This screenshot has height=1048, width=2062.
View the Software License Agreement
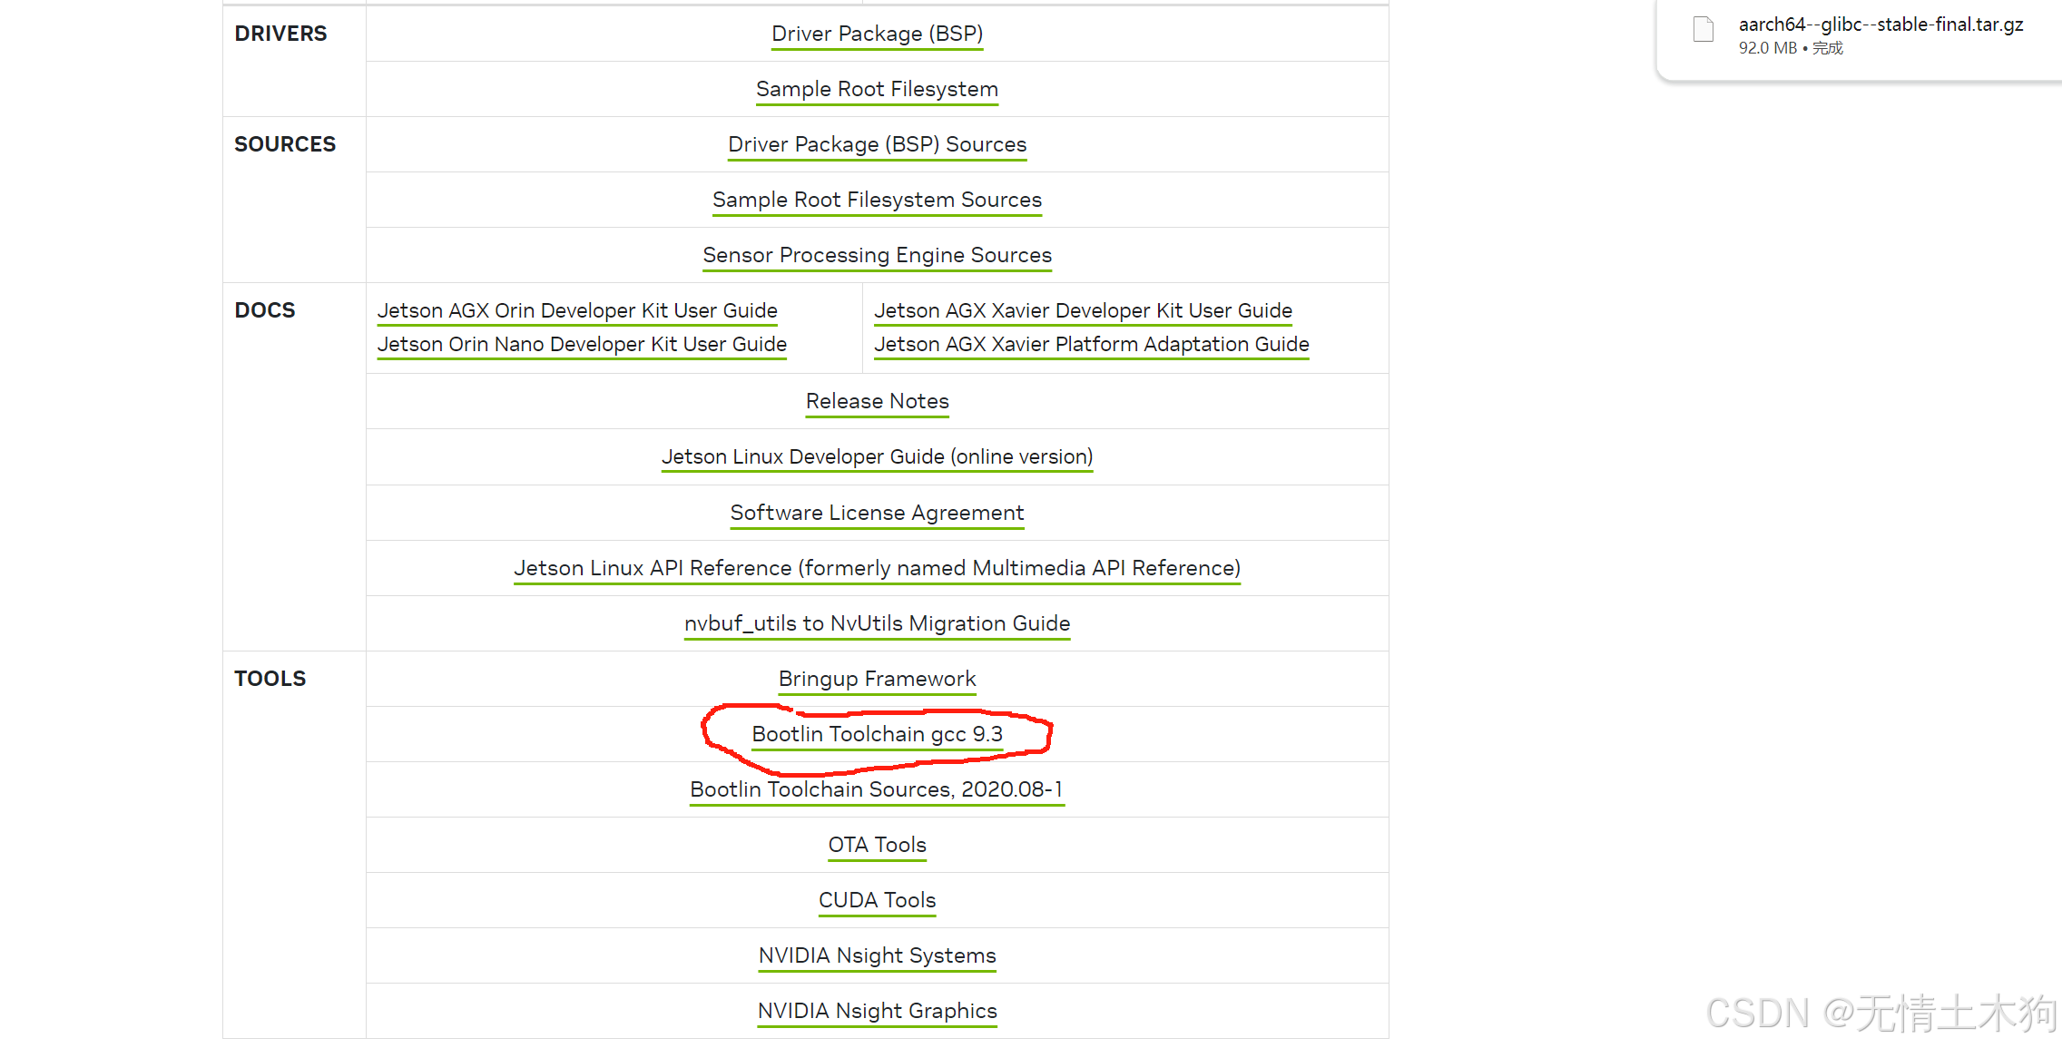point(877,513)
